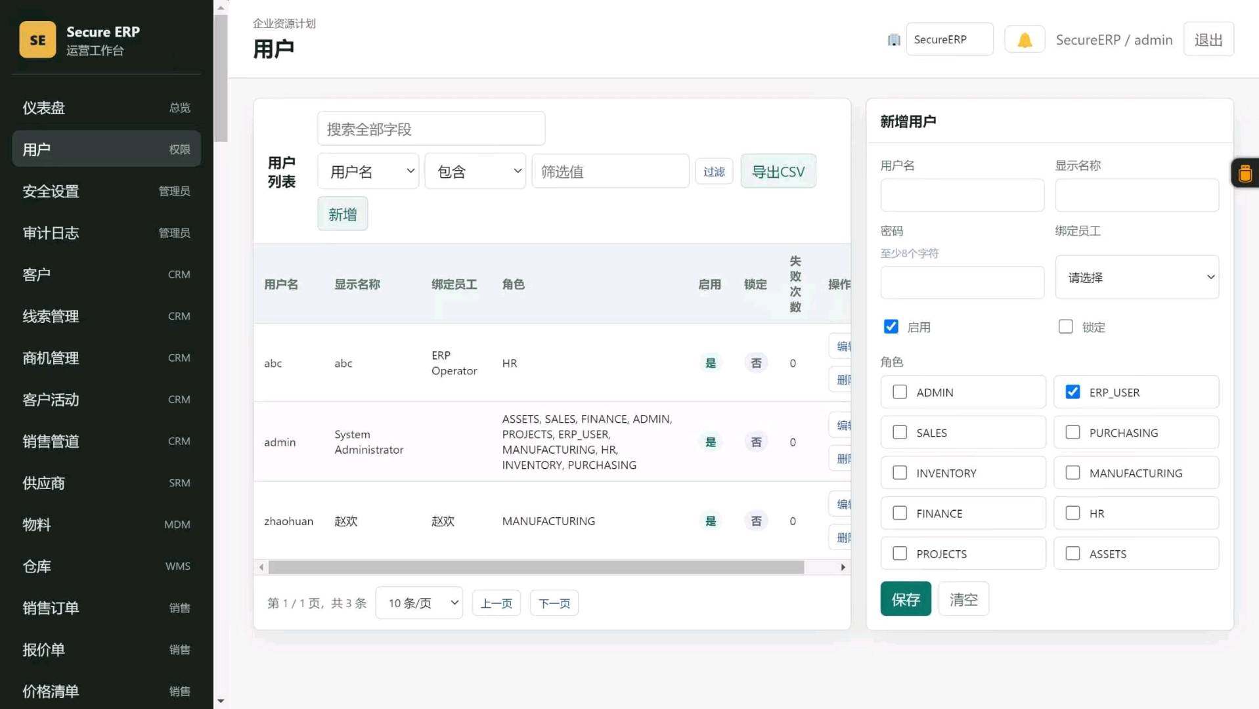Screen dimensions: 1259x709
Task: Focus the 搜索全部字段 search box
Action: pyautogui.click(x=431, y=129)
